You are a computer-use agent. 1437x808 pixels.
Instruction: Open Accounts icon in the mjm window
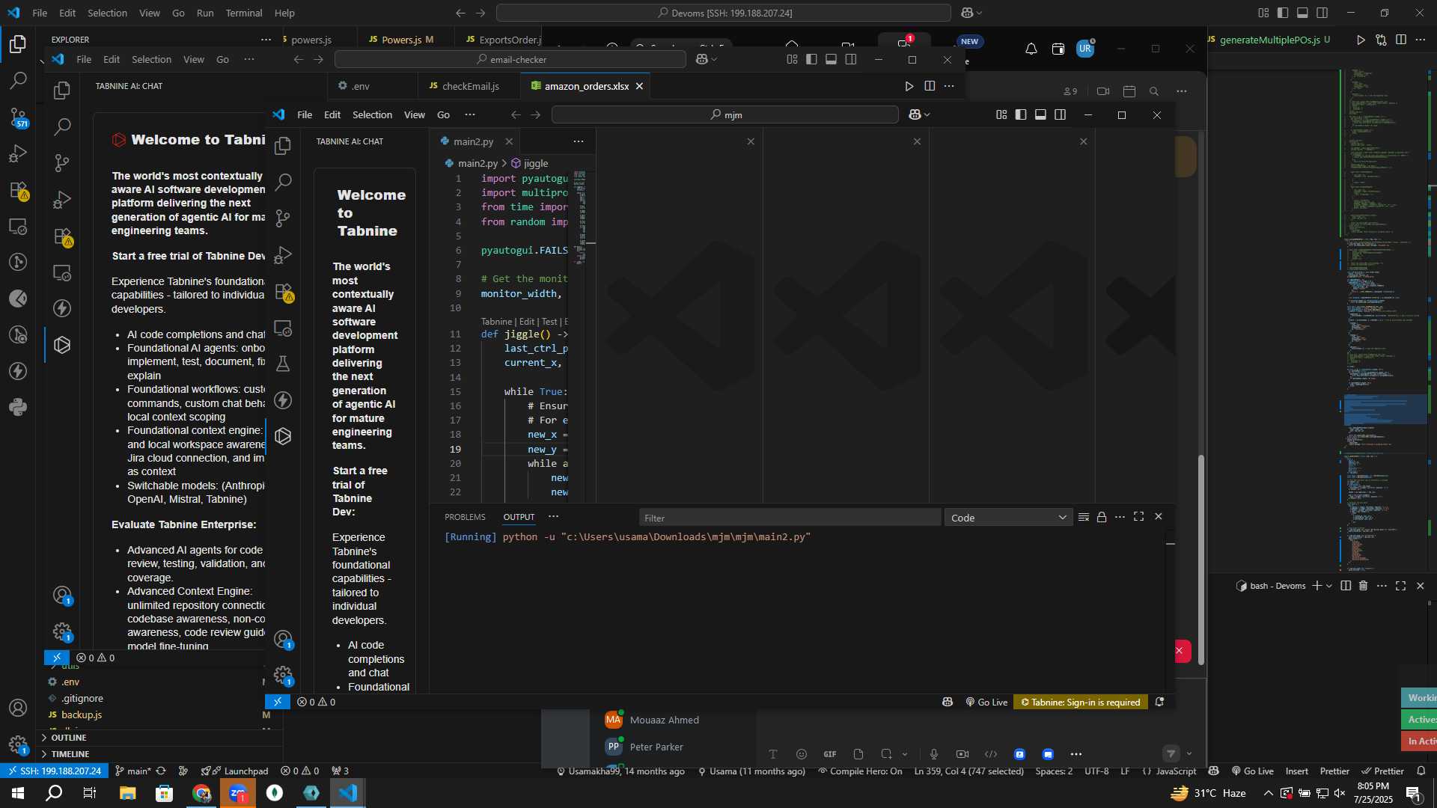click(283, 640)
